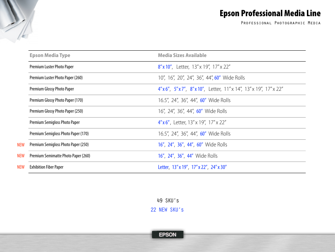Click the NEW label for Premium Semigloss Photo Paper (250)

(21, 145)
